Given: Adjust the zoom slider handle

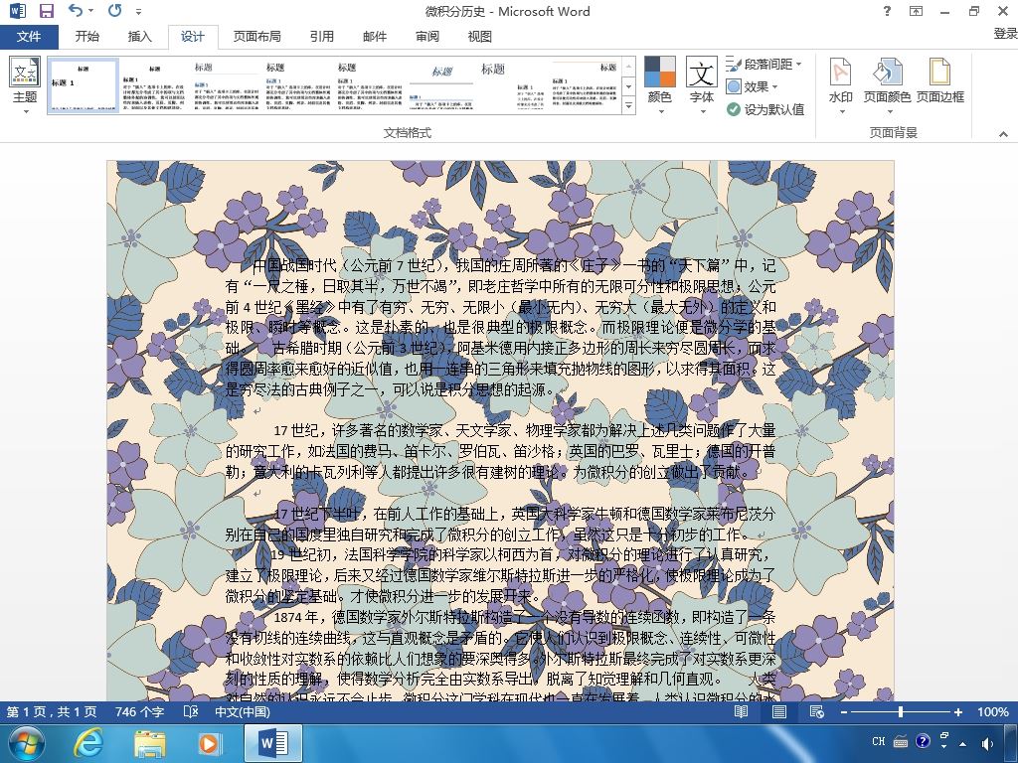Looking at the screenshot, I should click(901, 711).
